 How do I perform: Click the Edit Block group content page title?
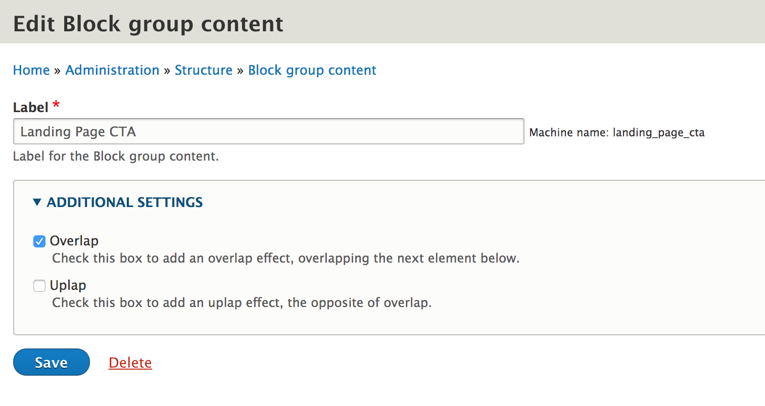coord(148,23)
